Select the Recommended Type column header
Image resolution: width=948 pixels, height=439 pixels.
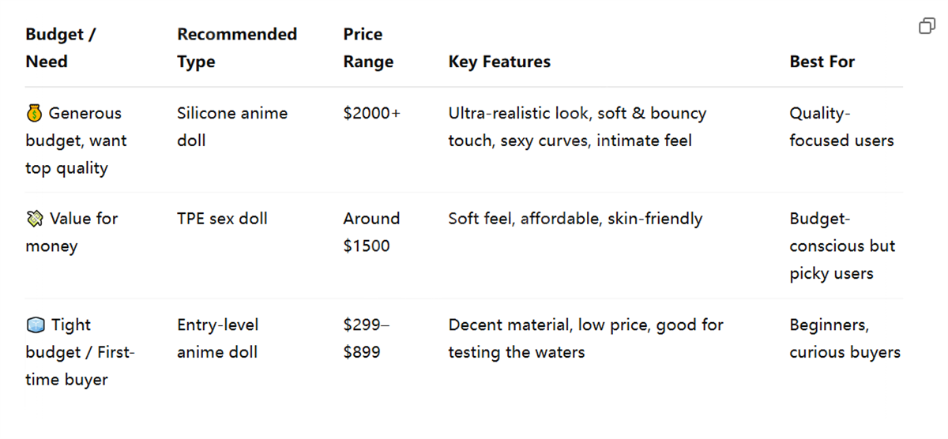[237, 48]
